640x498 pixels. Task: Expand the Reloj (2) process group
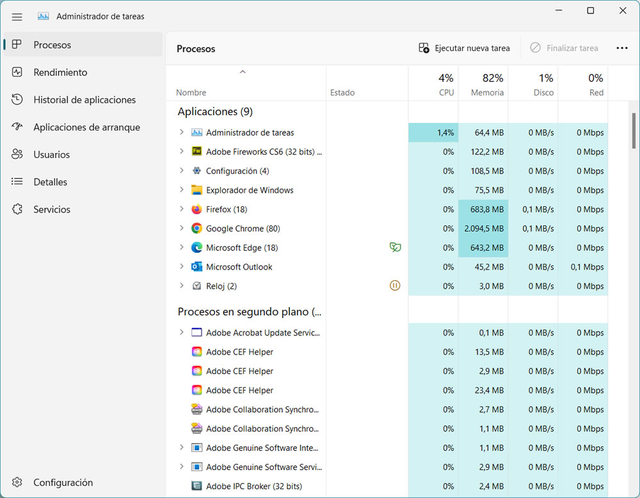[x=182, y=285]
